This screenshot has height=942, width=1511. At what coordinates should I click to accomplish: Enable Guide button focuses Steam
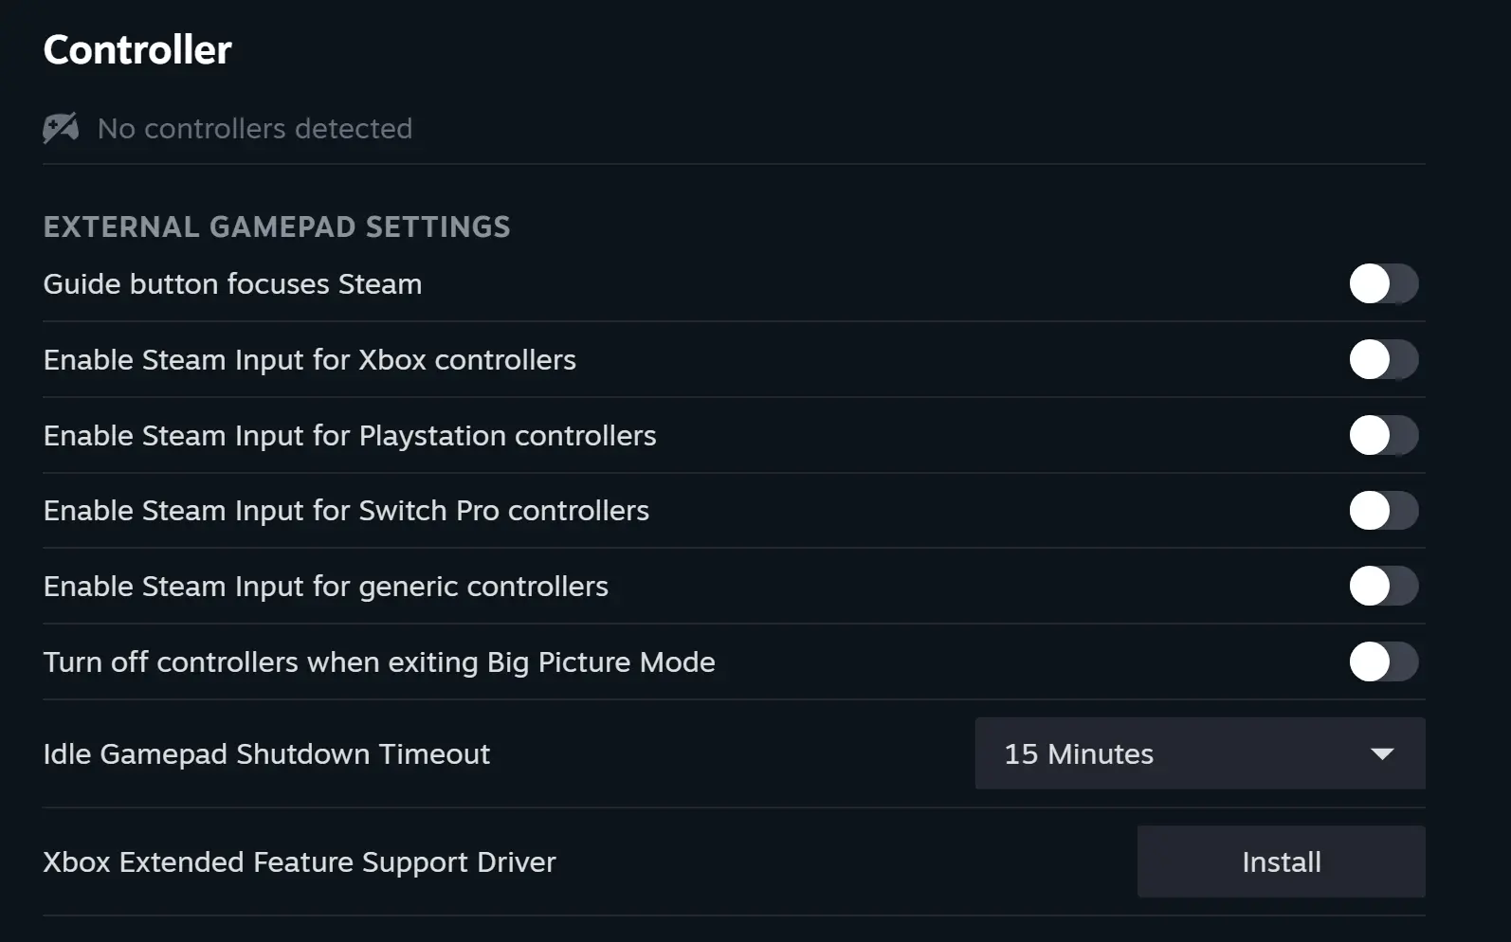(1384, 283)
